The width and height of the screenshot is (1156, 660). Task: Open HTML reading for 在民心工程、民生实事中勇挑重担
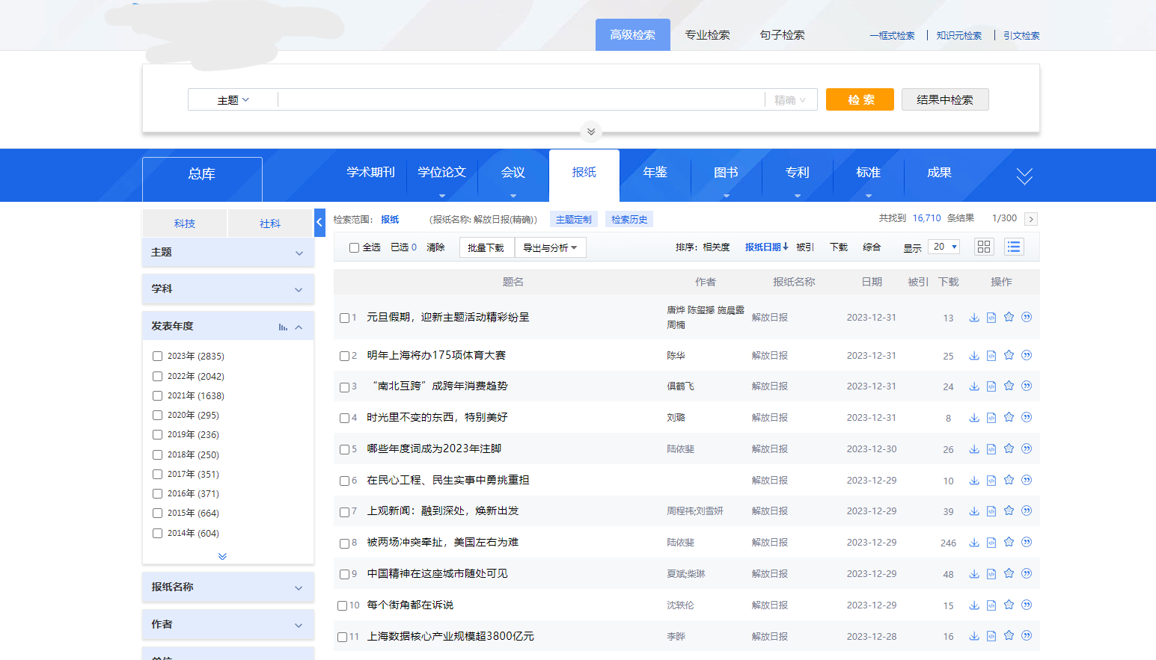tap(991, 480)
